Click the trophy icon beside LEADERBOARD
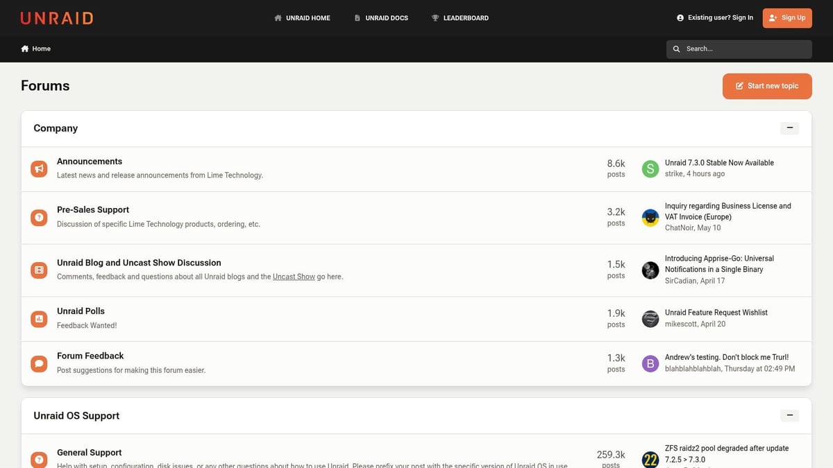This screenshot has height=468, width=833. click(x=435, y=18)
